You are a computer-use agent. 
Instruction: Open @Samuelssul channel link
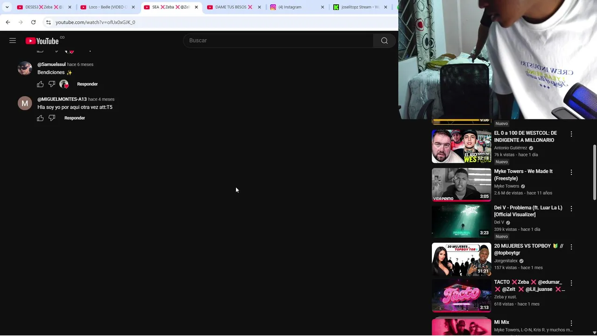coord(51,64)
